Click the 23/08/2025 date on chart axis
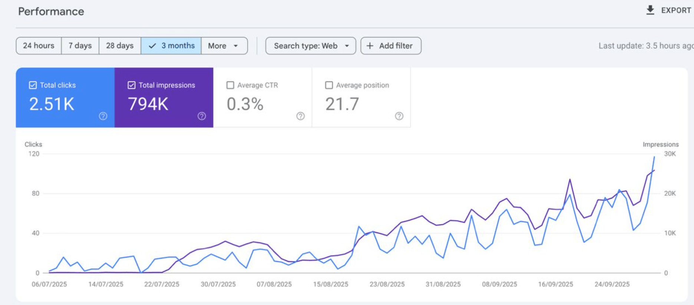 click(x=387, y=284)
